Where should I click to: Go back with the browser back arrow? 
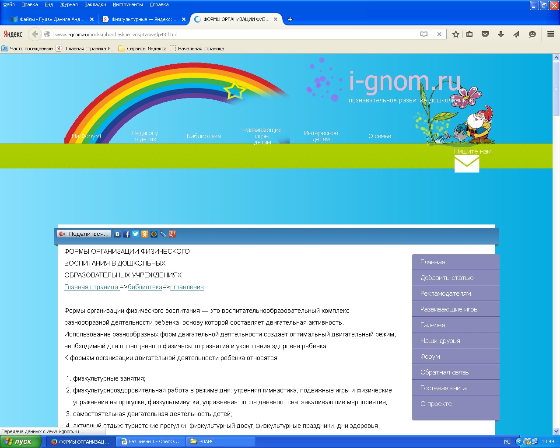(x=35, y=34)
